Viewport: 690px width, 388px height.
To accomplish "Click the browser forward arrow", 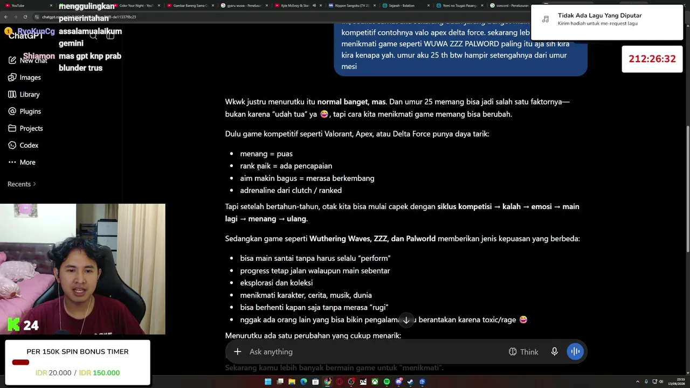I will [x=16, y=17].
